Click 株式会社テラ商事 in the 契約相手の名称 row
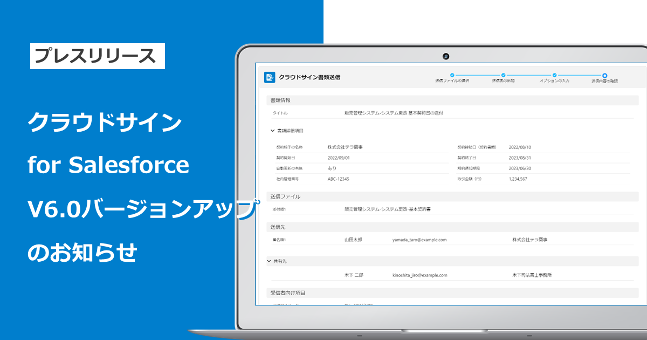Image resolution: width=647 pixels, height=340 pixels. point(345,147)
